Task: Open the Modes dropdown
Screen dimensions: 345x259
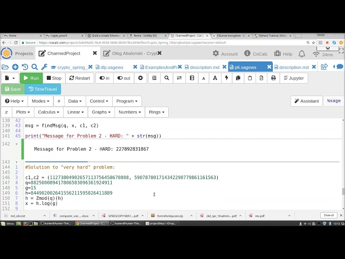Action: click(40, 101)
